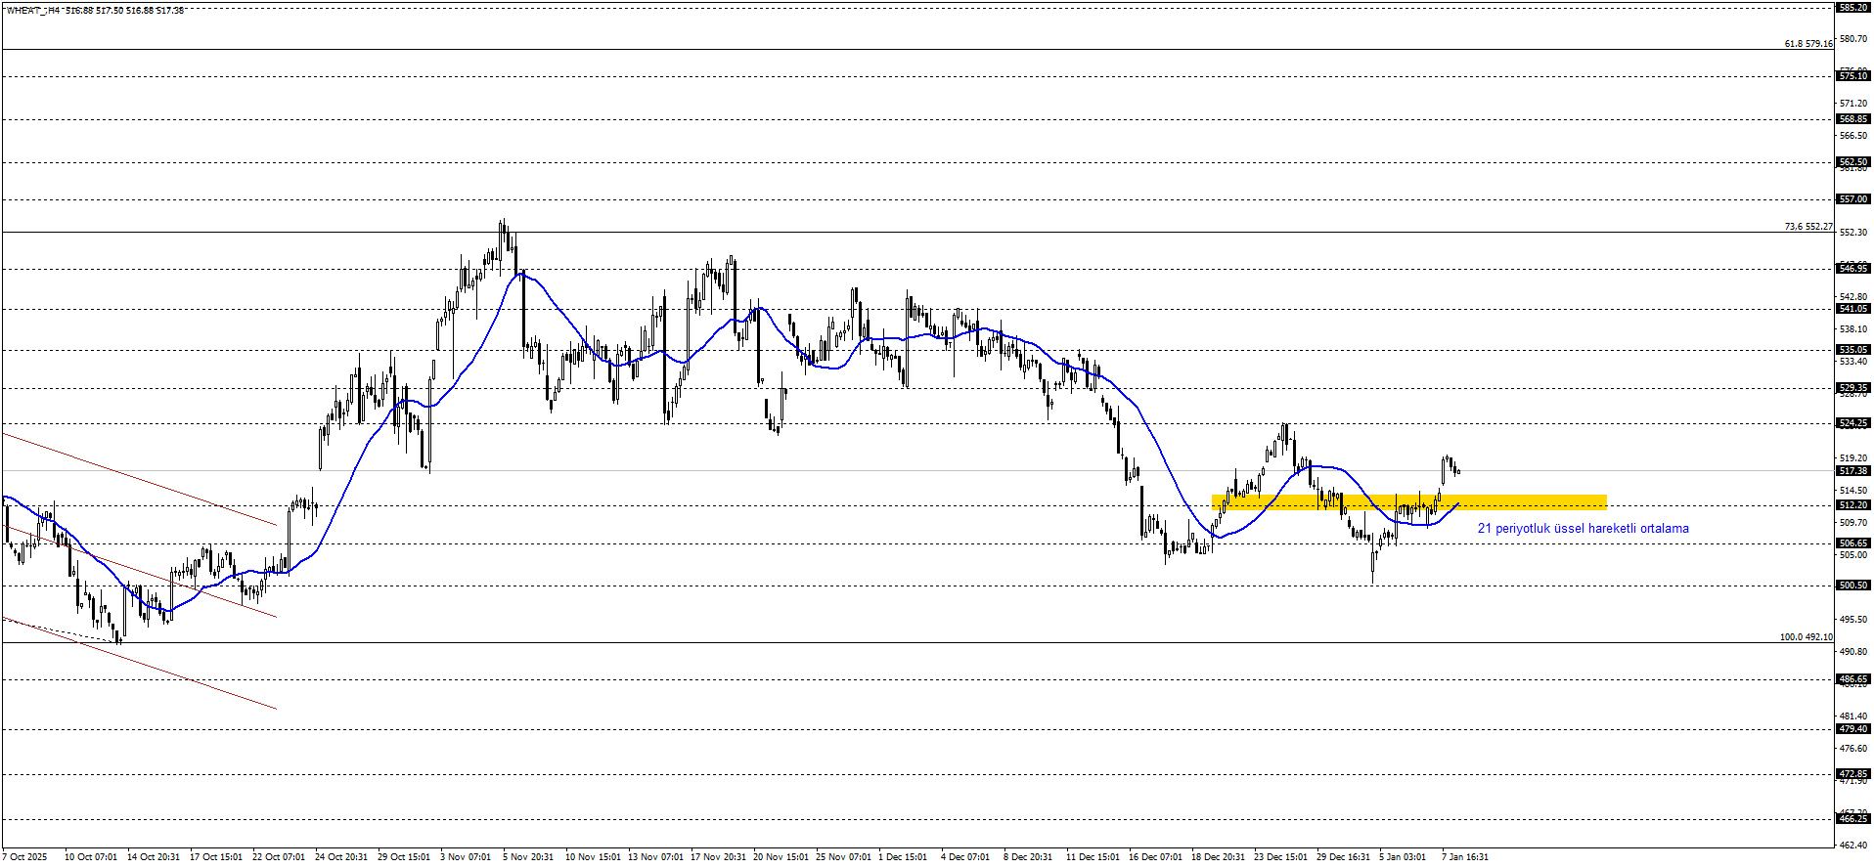Select the 585.20 price level label

[x=1852, y=8]
